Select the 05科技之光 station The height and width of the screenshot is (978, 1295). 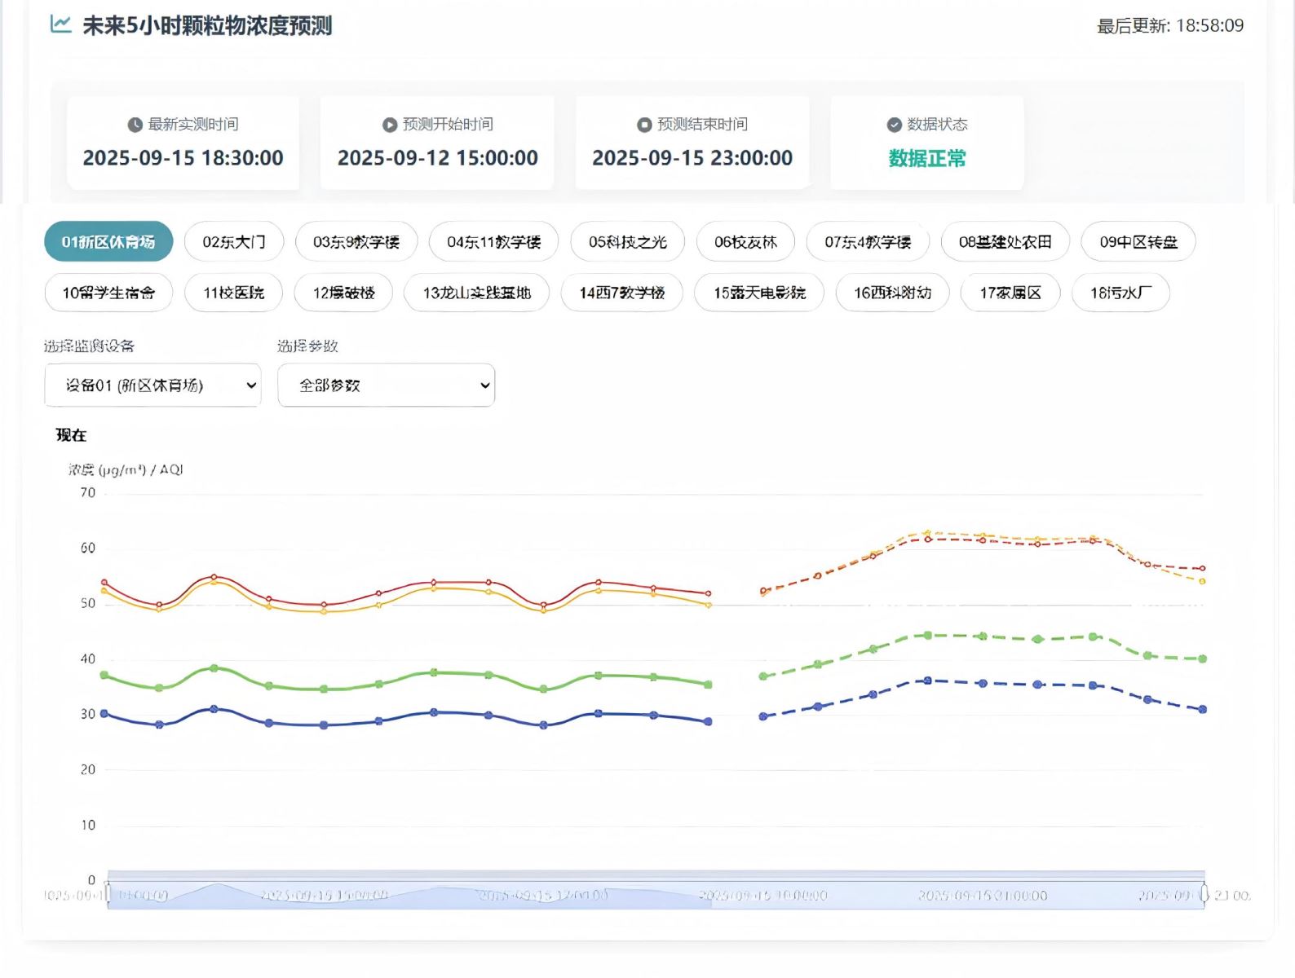coord(627,242)
